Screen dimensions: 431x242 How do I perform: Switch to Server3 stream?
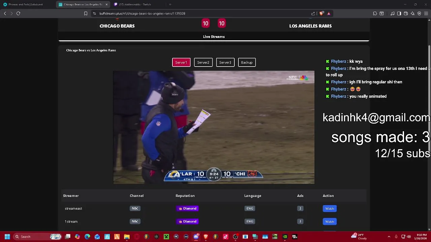tap(225, 63)
